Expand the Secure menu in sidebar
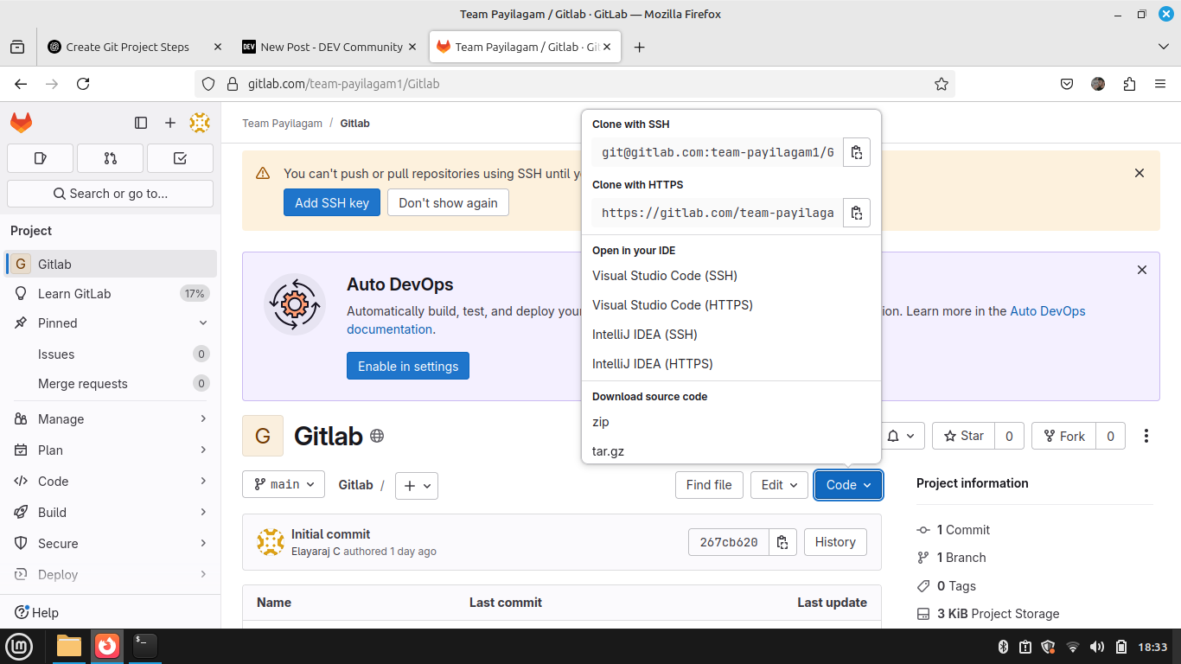 point(111,544)
